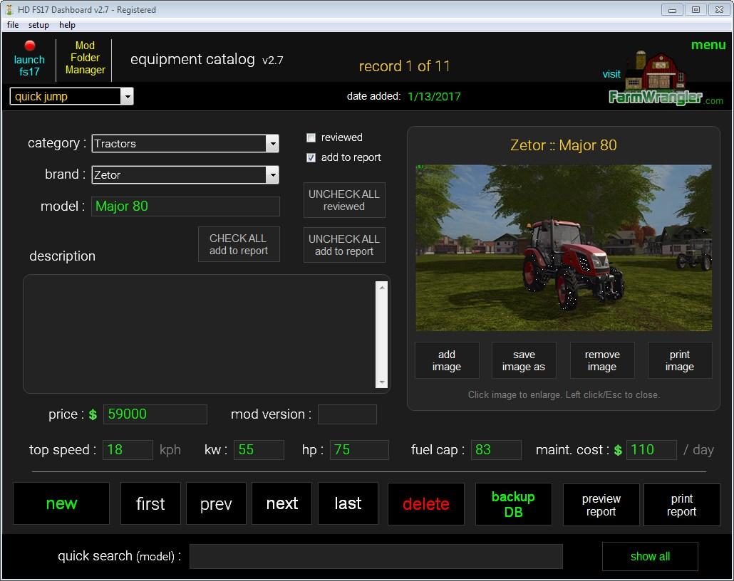The width and height of the screenshot is (734, 581).
Task: Click the red launch fs17 icon
Action: tap(30, 46)
